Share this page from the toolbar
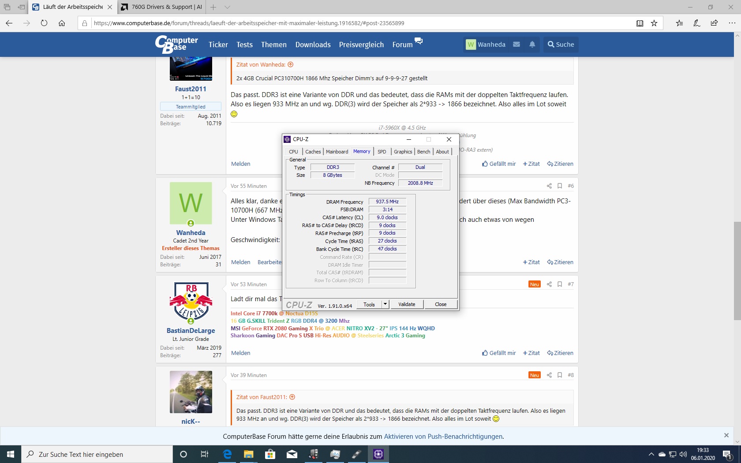Screen dimensions: 741x463 [714, 23]
